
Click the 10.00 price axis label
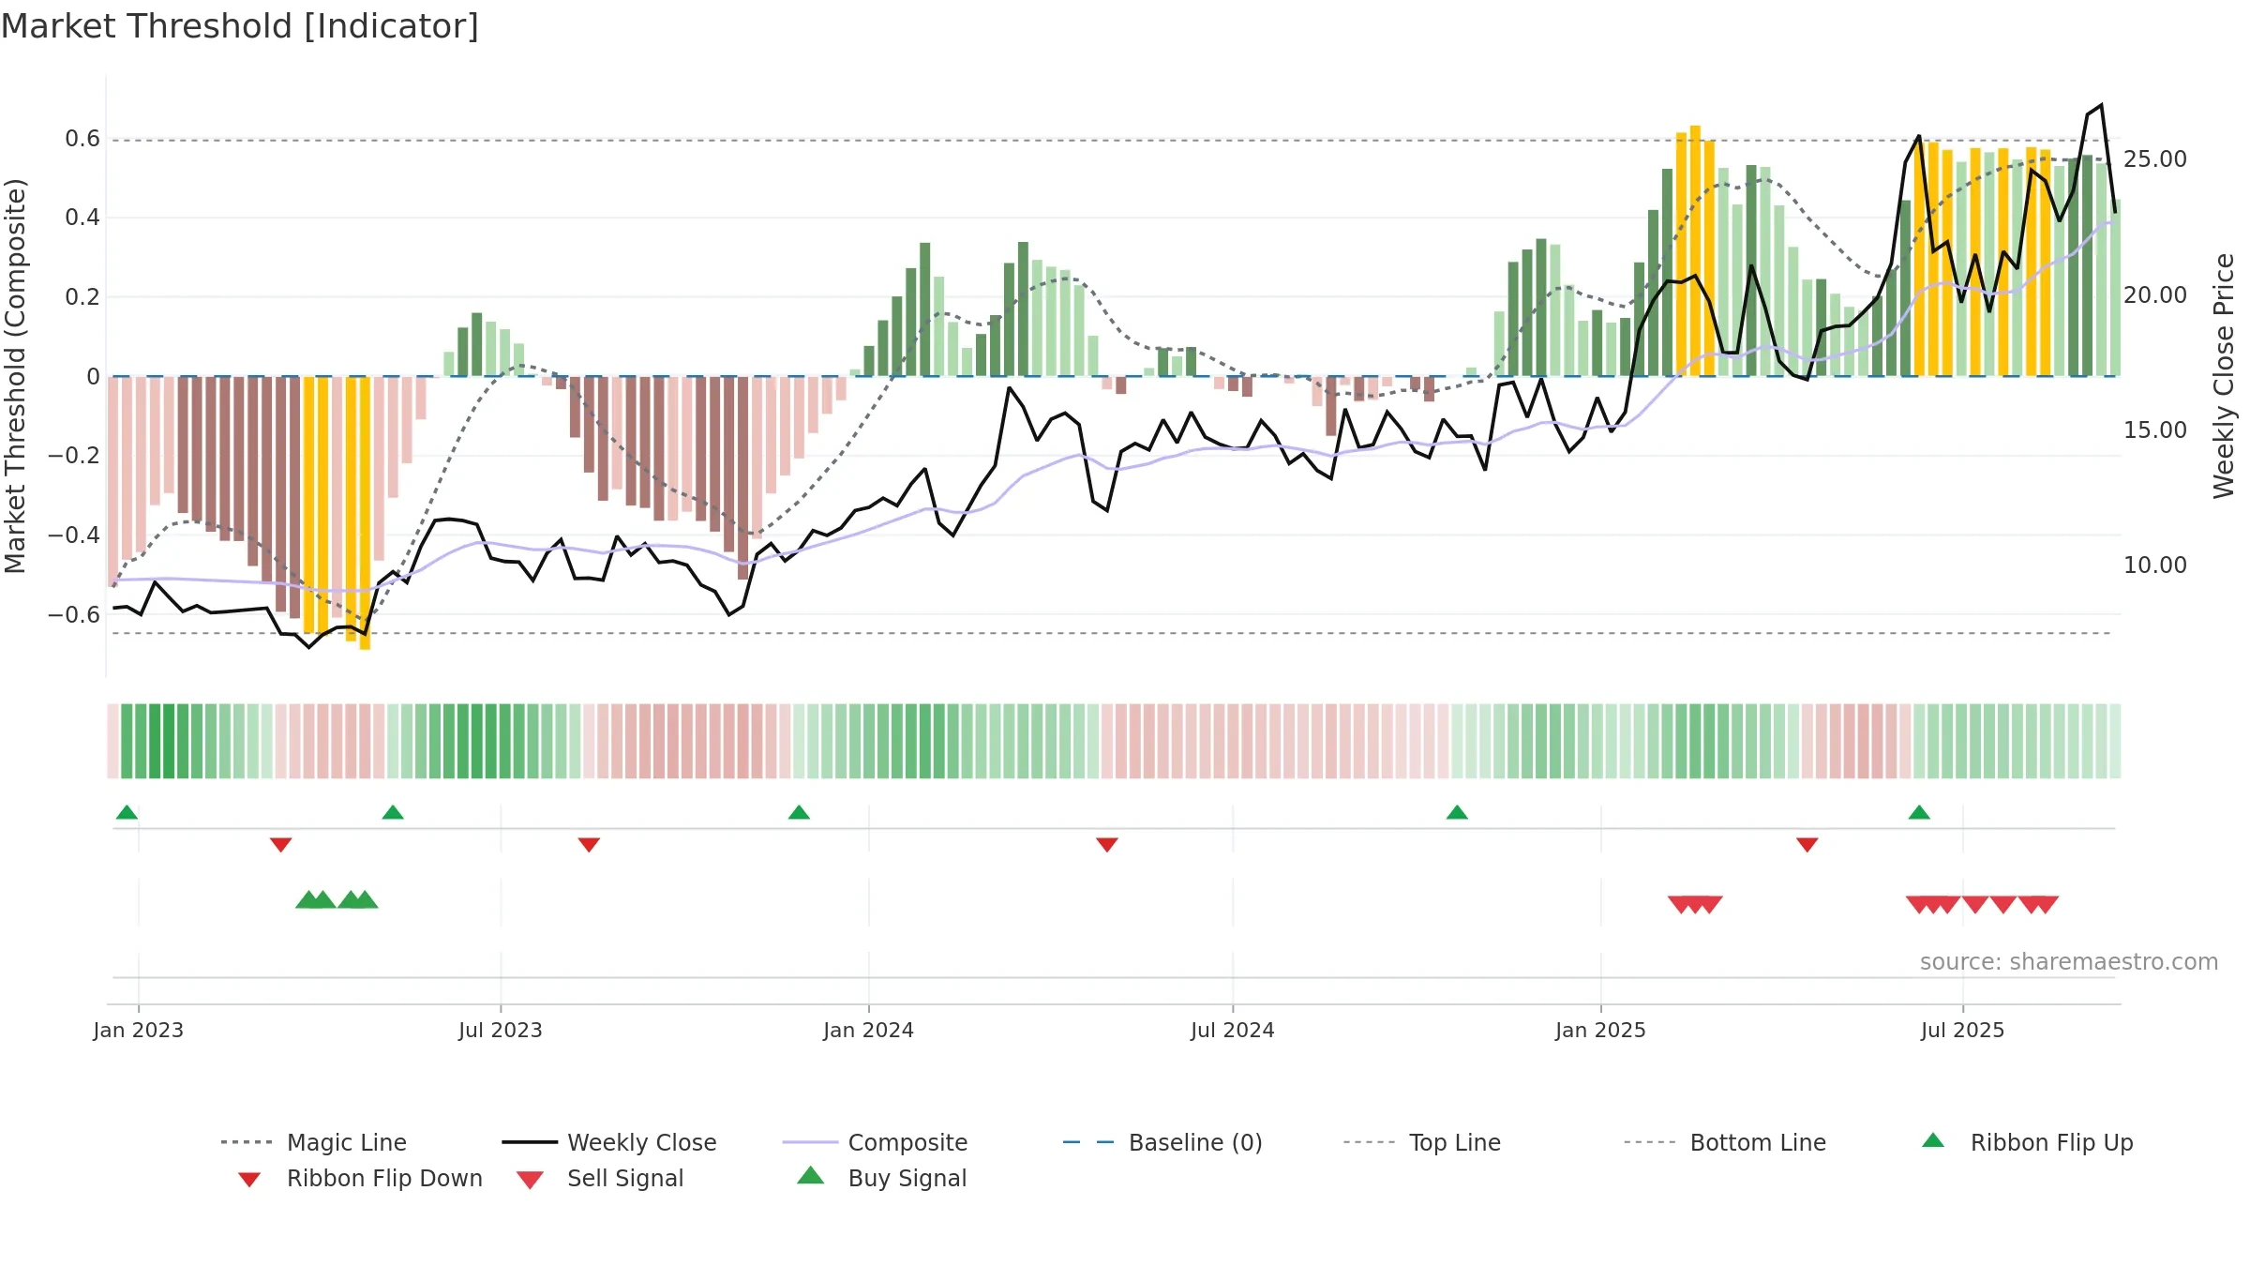coord(2155,565)
